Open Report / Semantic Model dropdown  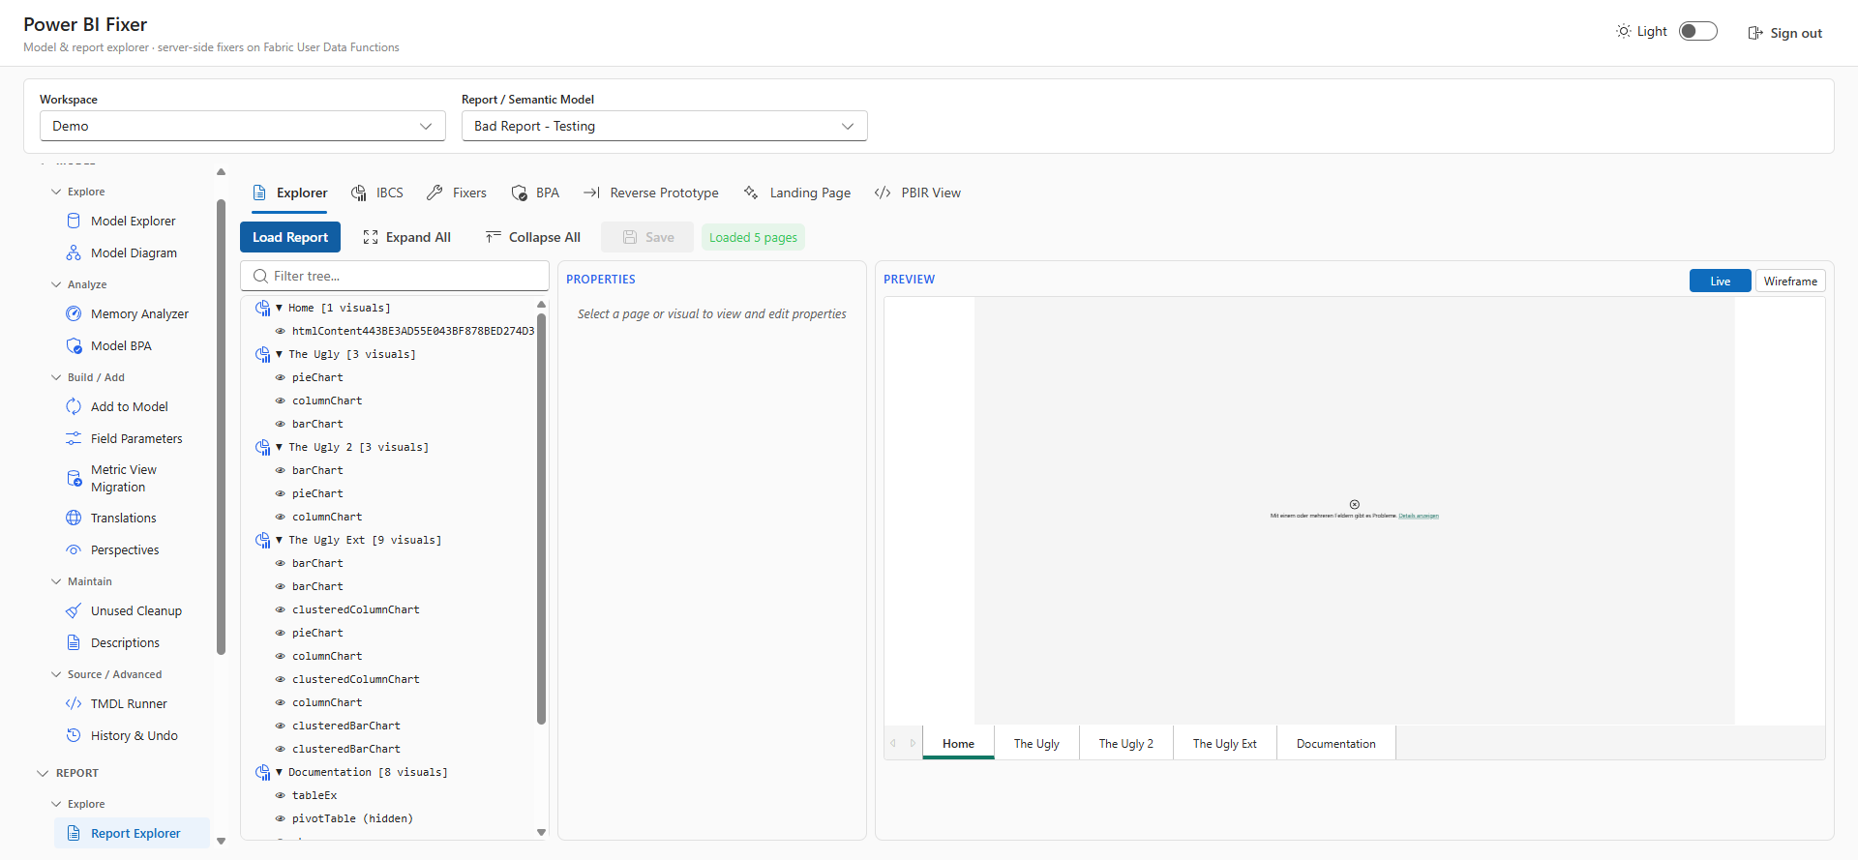[x=665, y=126]
